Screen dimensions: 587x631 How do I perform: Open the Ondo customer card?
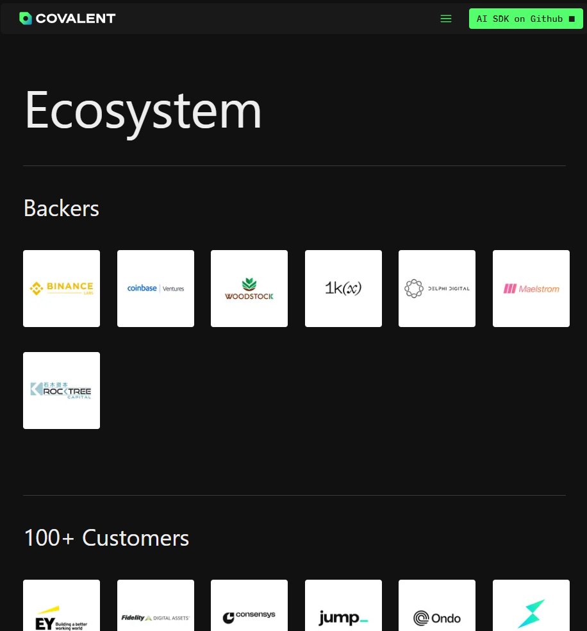437,605
